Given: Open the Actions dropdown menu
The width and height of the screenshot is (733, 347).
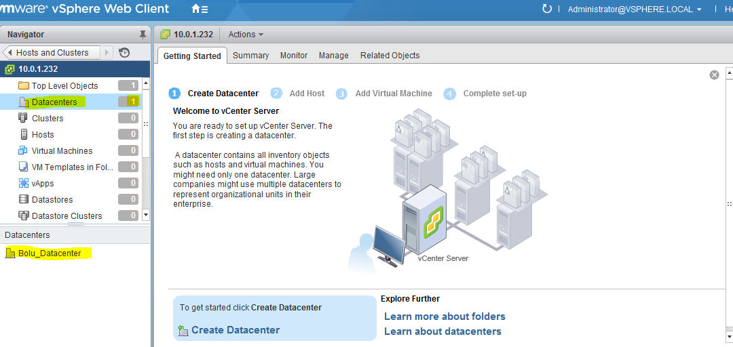Looking at the screenshot, I should coord(246,34).
